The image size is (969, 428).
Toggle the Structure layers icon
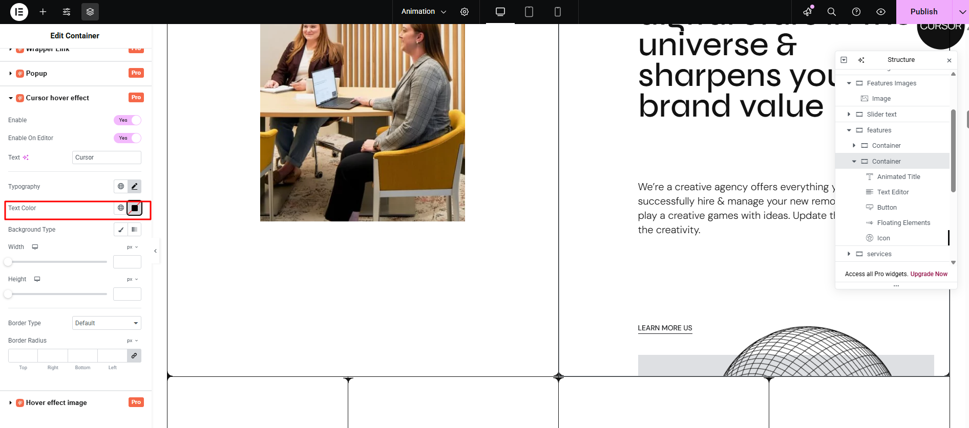click(x=90, y=12)
